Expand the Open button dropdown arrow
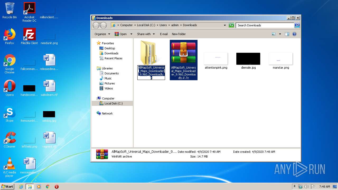This screenshot has width=338, height=190. [x=131, y=34]
